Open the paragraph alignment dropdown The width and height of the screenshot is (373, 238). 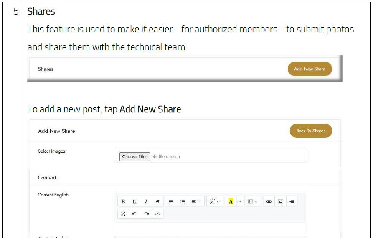[x=196, y=201]
